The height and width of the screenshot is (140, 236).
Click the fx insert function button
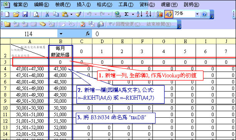(88, 34)
